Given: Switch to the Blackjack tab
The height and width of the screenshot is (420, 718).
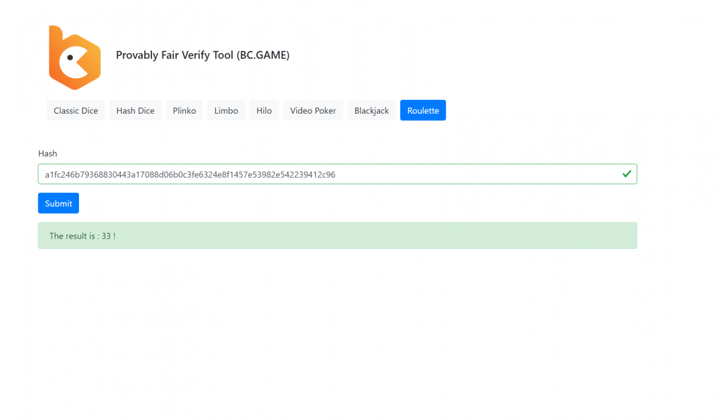Looking at the screenshot, I should coord(372,111).
